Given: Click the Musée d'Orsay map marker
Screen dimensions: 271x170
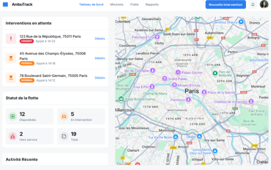Looking at the screenshot, I should 175,85.
